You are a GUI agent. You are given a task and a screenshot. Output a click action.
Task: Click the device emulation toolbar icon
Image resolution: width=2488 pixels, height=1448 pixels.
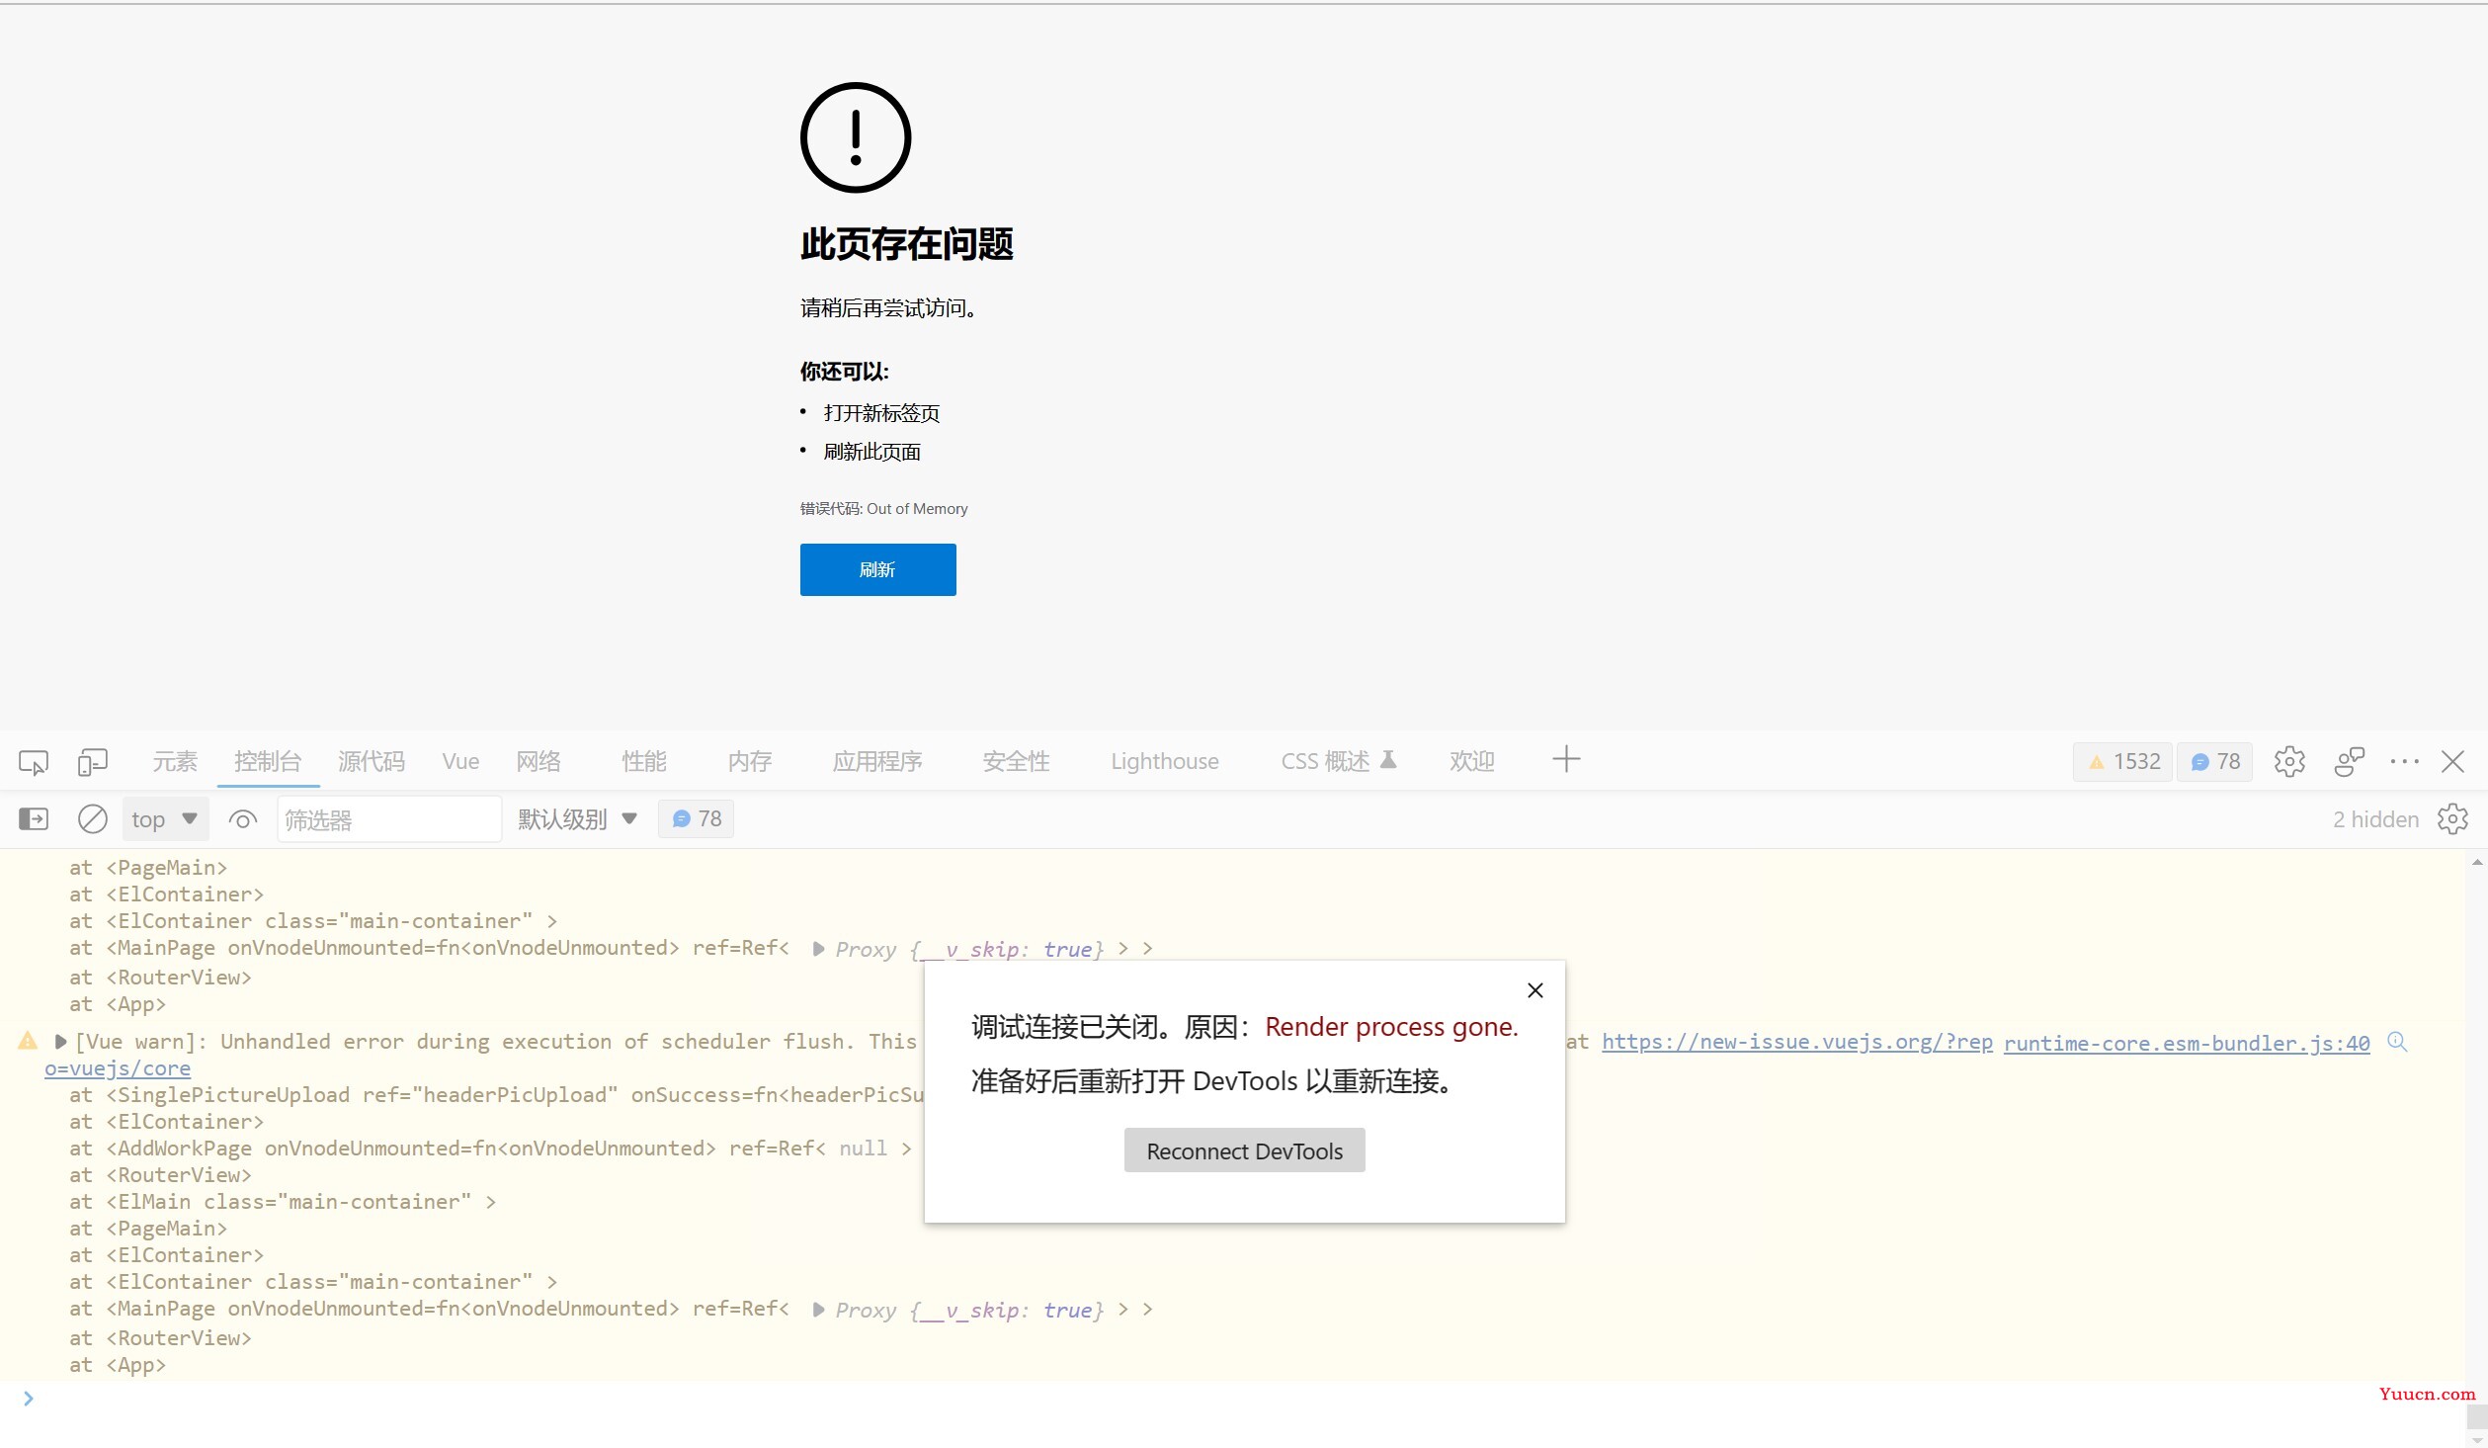[93, 760]
